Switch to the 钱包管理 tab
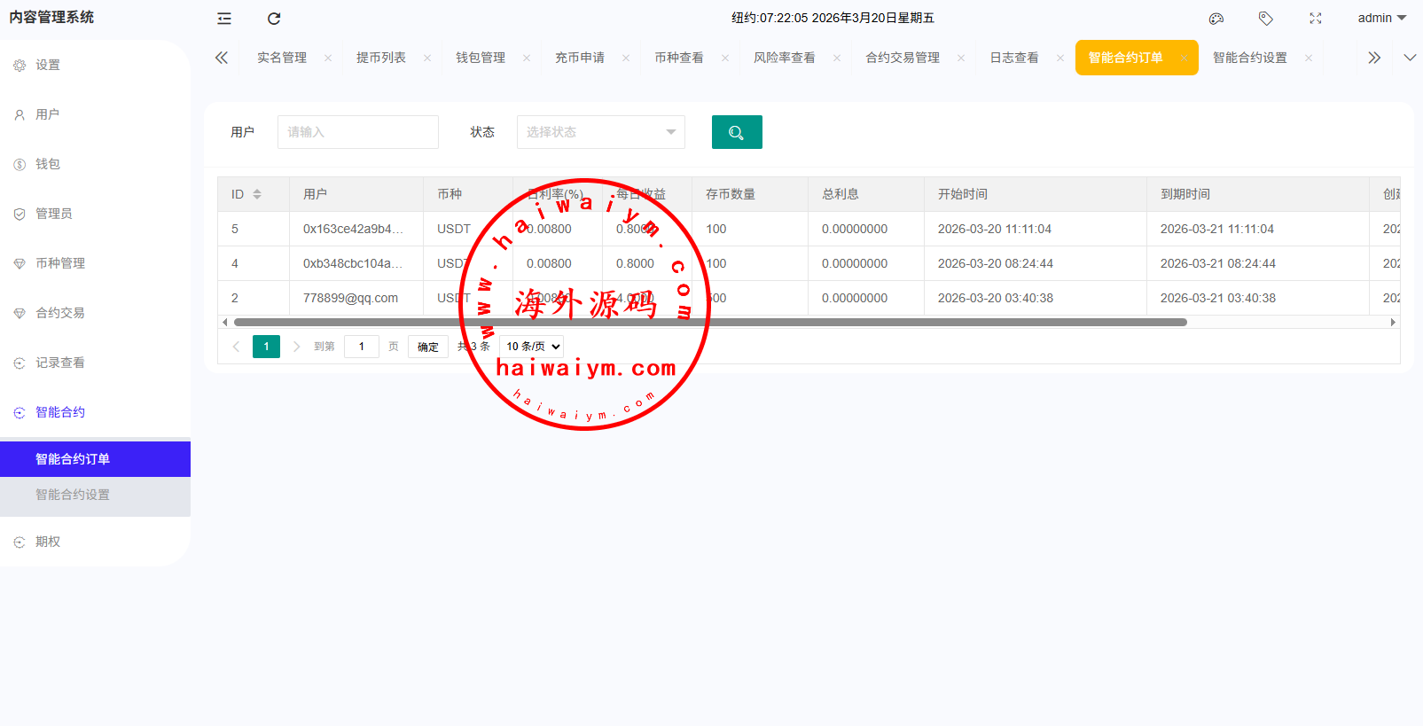 (x=481, y=58)
